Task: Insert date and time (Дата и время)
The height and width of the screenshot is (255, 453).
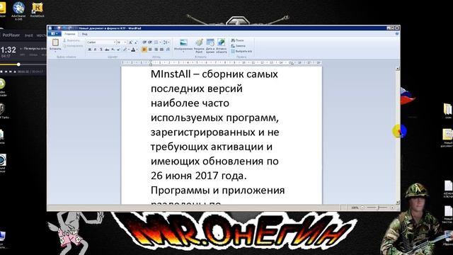Action: [210, 42]
